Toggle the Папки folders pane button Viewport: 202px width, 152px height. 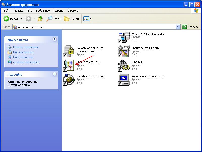pyautogui.click(x=71, y=19)
